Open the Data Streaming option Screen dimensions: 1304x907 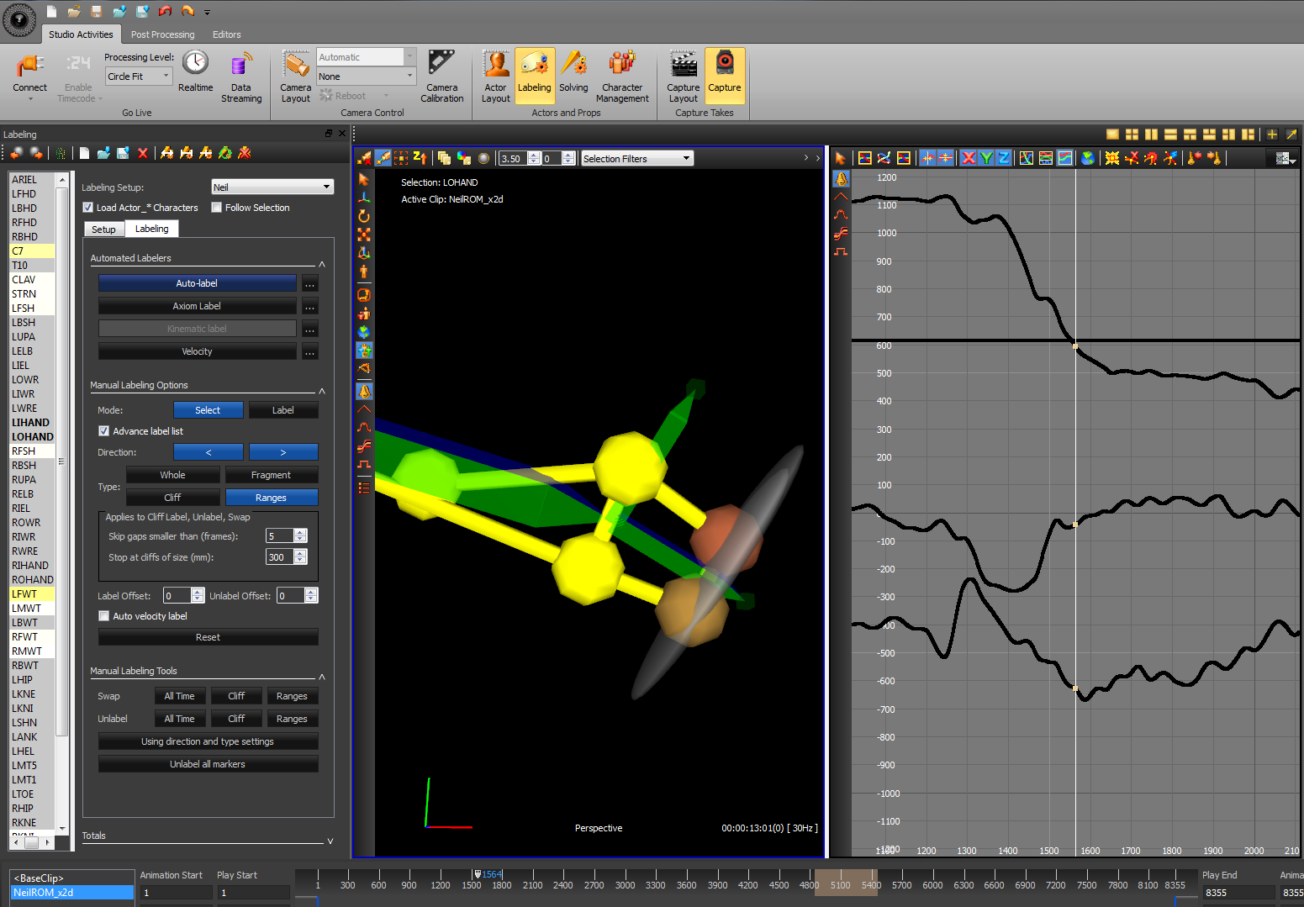(x=241, y=67)
